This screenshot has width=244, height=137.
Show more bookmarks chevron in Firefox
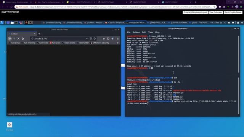click(118, 43)
